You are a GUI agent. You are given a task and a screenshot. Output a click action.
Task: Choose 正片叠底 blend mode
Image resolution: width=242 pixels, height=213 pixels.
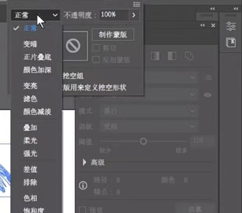click(37, 57)
